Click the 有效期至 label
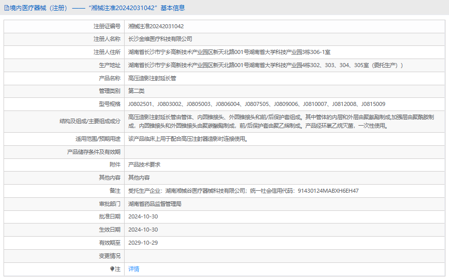The image size is (449, 278). point(109,243)
